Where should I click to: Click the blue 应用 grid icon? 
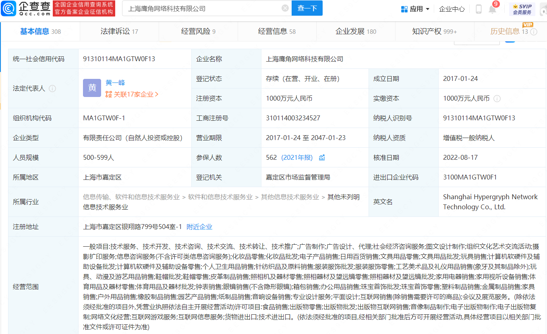point(404,9)
